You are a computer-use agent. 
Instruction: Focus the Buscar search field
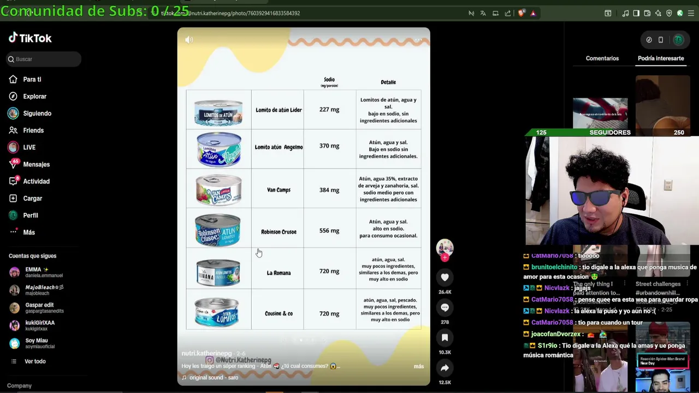tap(44, 59)
